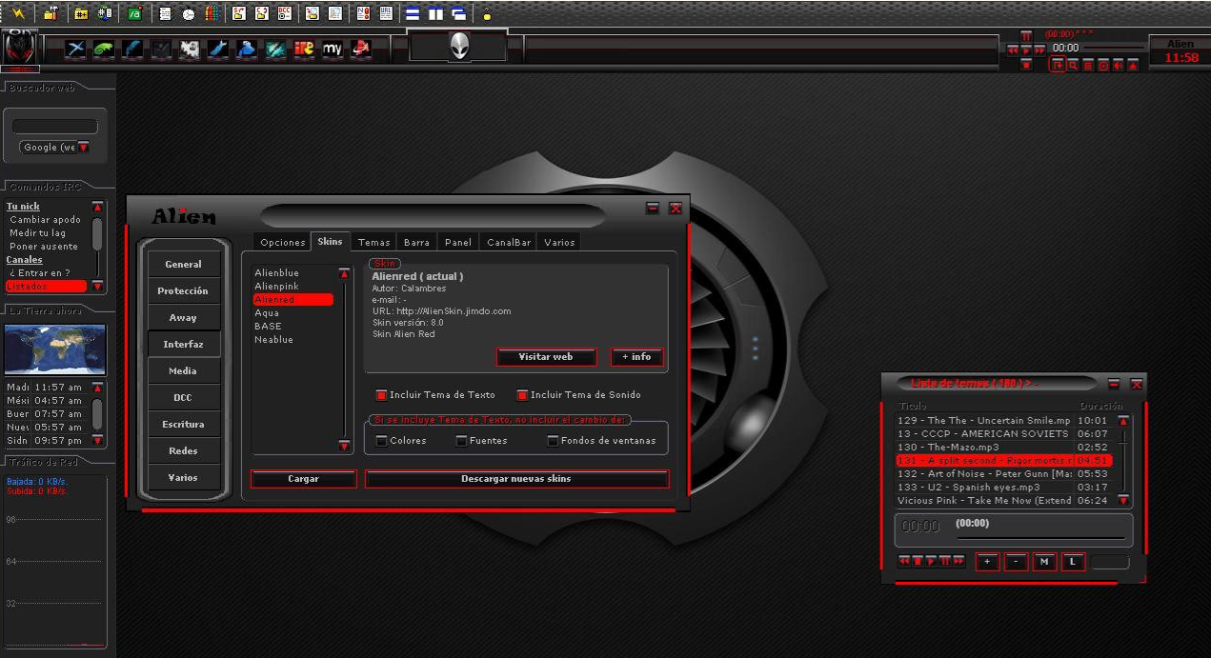Open the URL list toolbar icon
Screen dimensions: 1211x658
tap(385, 14)
